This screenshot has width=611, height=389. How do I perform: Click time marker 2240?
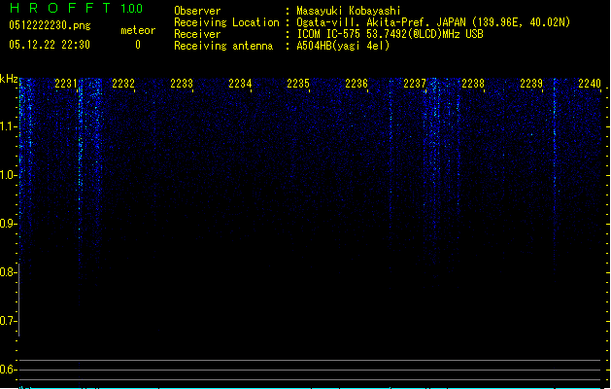(x=590, y=84)
